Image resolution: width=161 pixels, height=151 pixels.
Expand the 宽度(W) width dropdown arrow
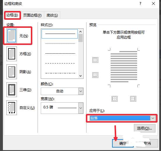(x=81, y=108)
